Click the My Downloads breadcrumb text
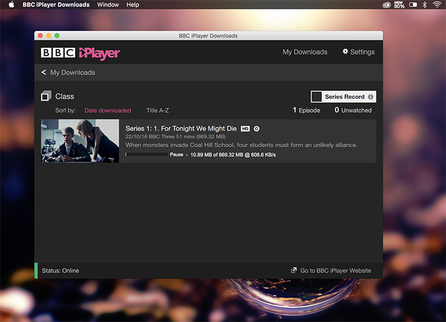 (x=72, y=73)
